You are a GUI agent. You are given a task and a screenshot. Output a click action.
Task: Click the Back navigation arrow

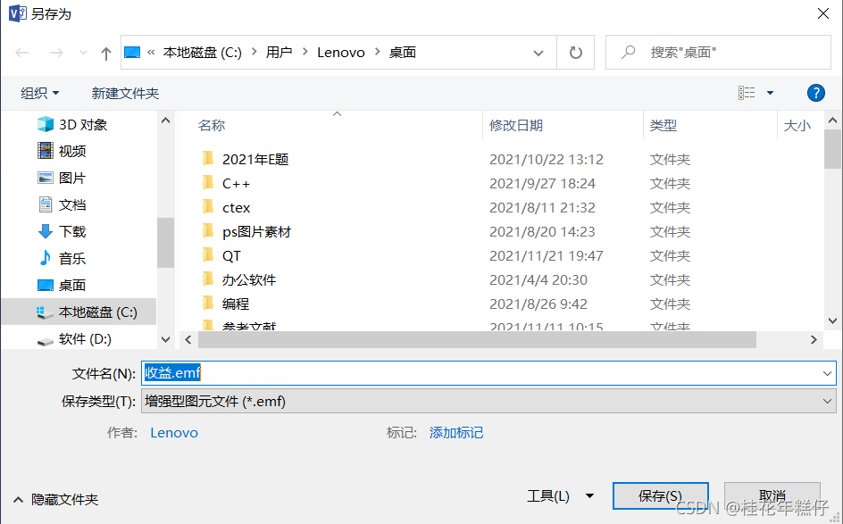click(x=22, y=53)
